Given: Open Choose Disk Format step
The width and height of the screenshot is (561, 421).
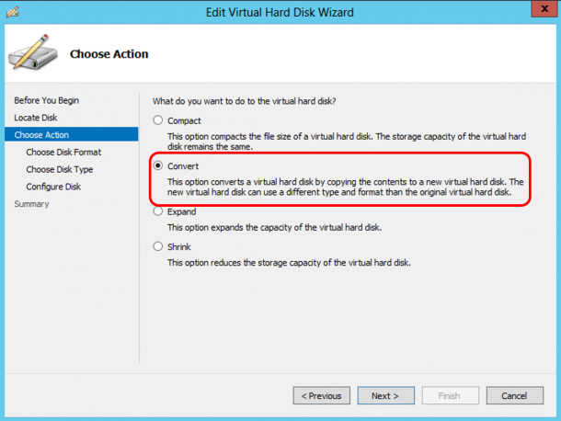Looking at the screenshot, I should point(63,152).
